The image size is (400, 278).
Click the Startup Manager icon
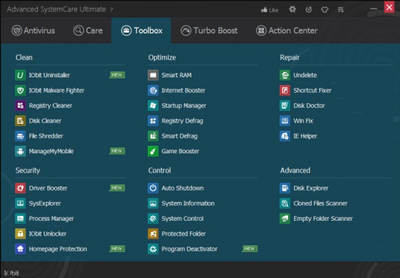(153, 105)
